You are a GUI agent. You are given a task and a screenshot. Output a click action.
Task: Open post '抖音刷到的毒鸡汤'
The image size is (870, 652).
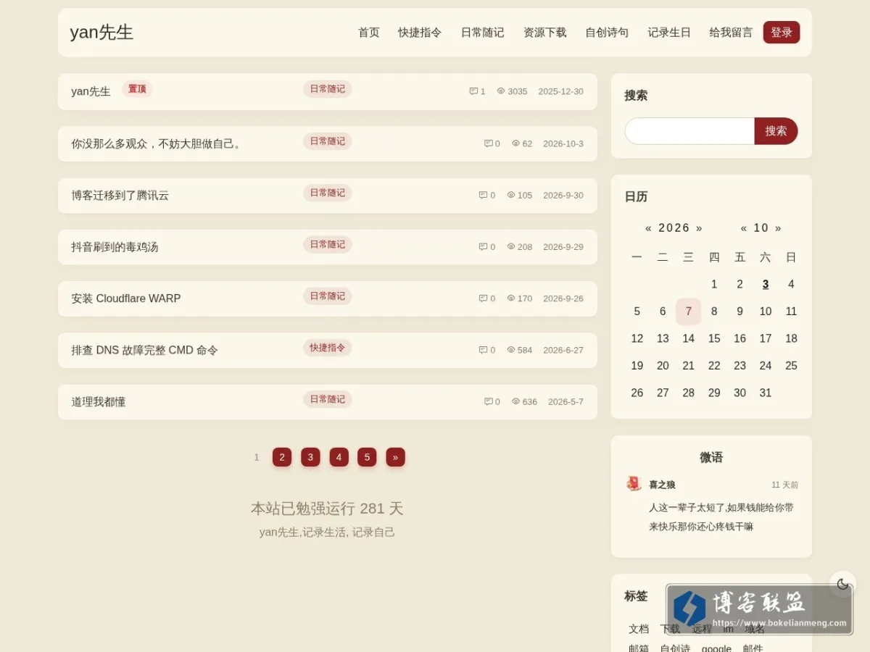pyautogui.click(x=115, y=246)
